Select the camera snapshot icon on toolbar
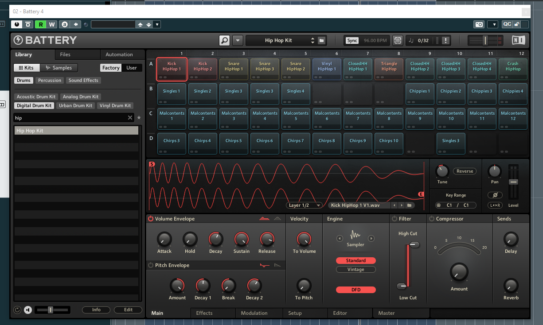The image size is (543, 325). pos(479,24)
